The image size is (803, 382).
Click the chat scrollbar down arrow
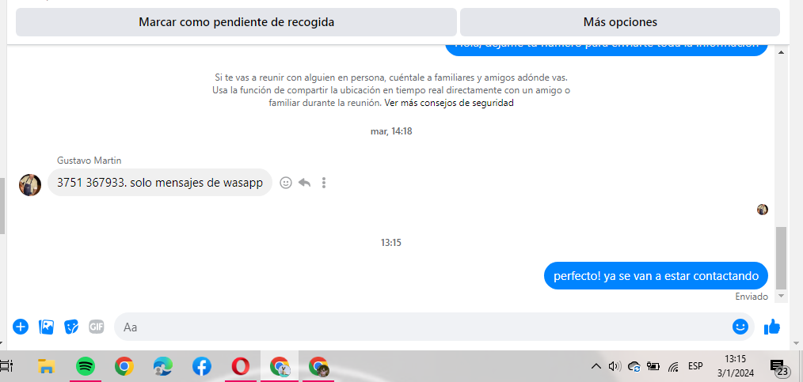pyautogui.click(x=781, y=296)
